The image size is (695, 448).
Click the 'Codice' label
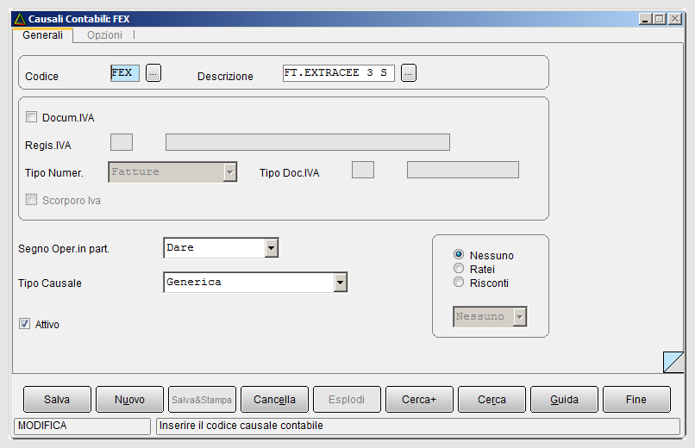click(x=41, y=77)
